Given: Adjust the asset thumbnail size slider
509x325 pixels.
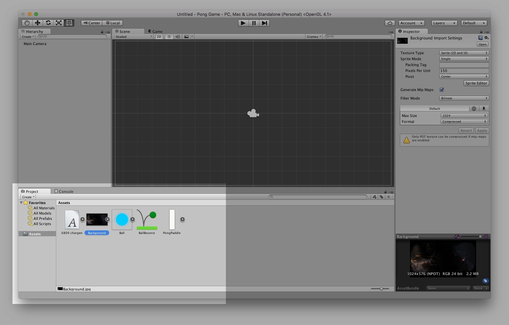Looking at the screenshot, I should pyautogui.click(x=381, y=289).
